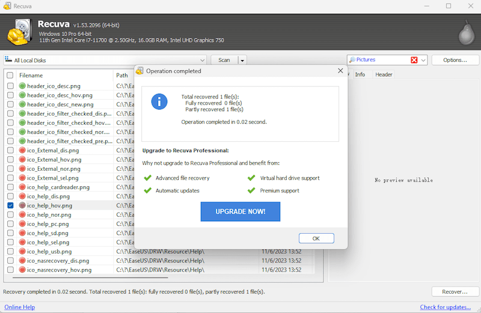
Task: Check the box for header_ico_filter_checked_dis.p...
Action: point(10,114)
